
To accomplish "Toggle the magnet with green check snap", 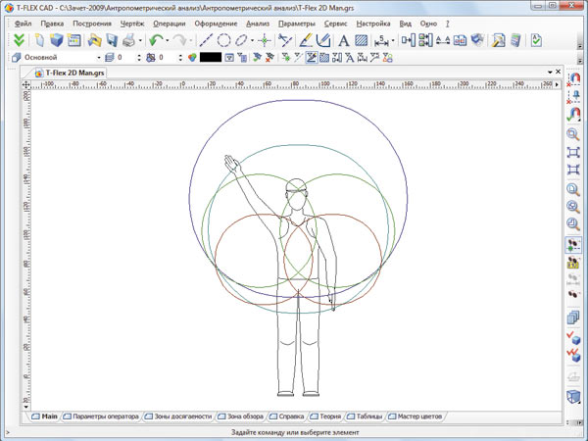I will (573, 115).
